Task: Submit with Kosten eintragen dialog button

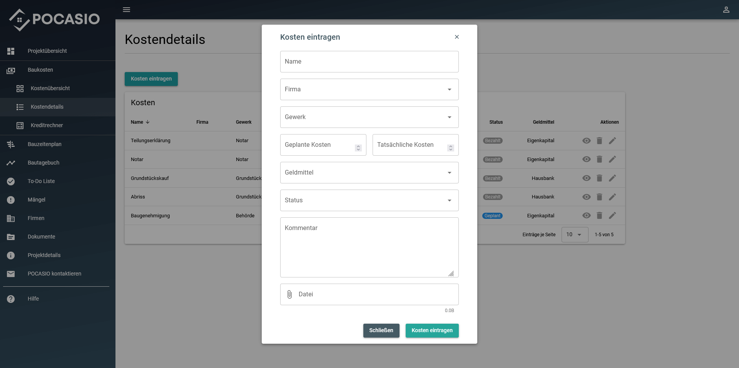Action: 432,331
